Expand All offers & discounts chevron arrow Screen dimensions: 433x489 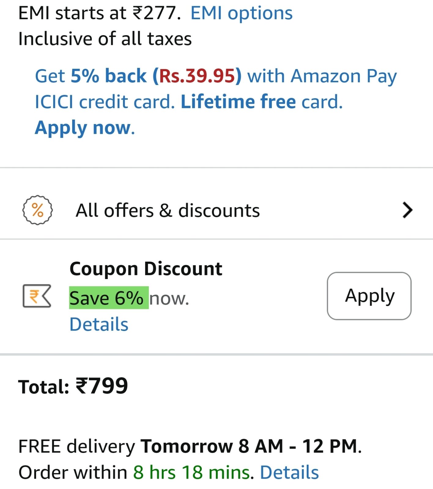[x=408, y=210]
